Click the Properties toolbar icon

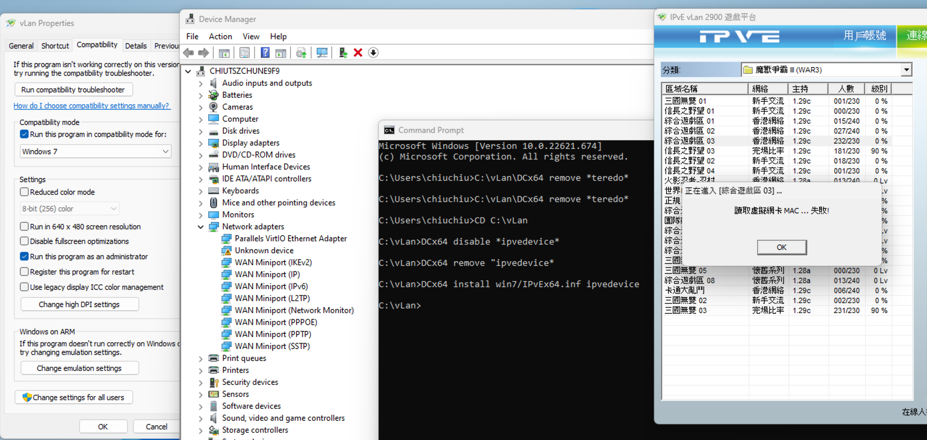(244, 53)
